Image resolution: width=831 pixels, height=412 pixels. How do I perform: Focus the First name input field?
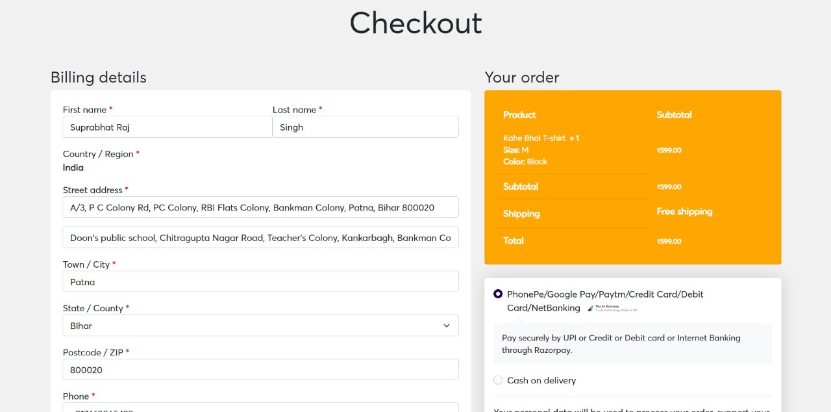pyautogui.click(x=167, y=127)
